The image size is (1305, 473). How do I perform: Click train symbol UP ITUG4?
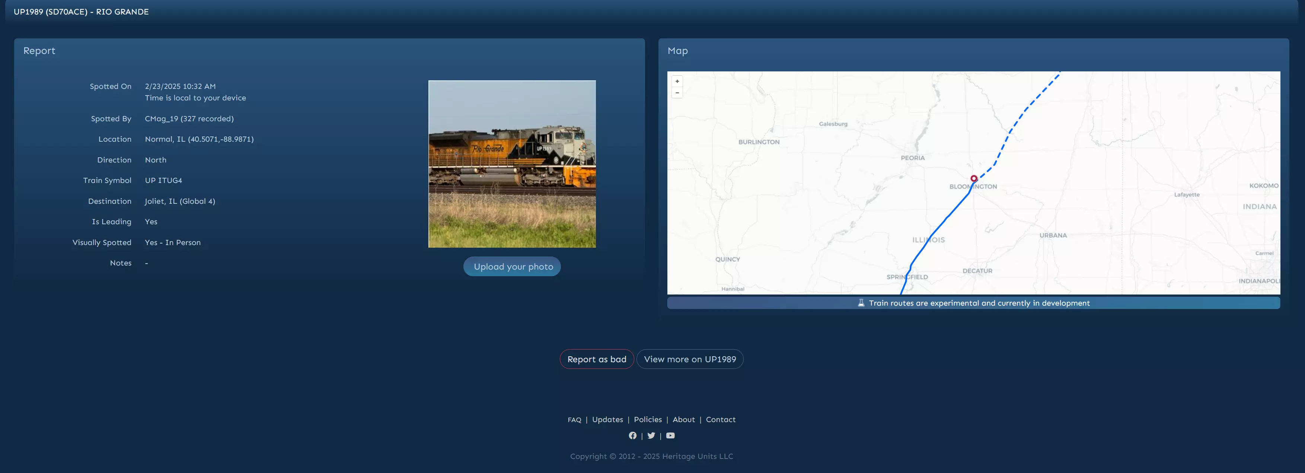tap(163, 181)
